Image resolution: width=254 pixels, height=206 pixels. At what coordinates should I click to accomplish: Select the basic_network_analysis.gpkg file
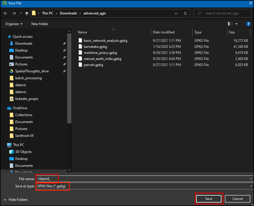(x=105, y=41)
